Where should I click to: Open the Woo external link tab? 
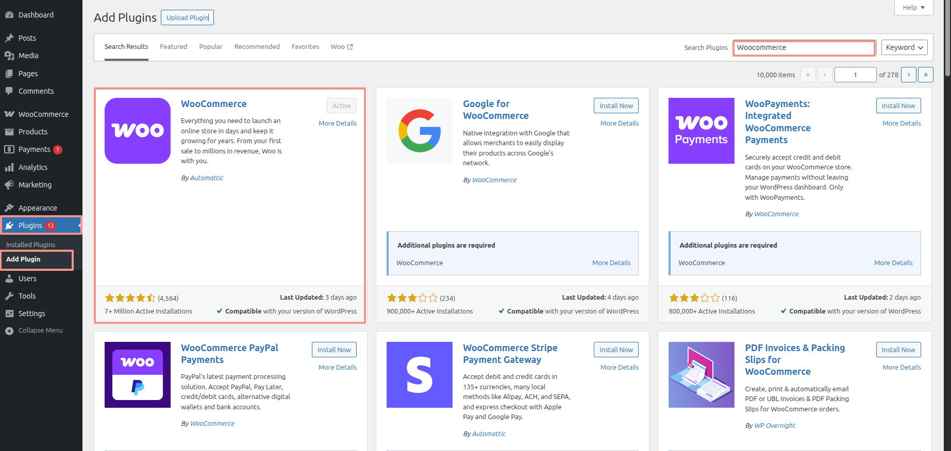pyautogui.click(x=342, y=47)
